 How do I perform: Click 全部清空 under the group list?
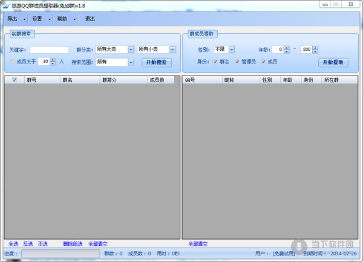click(98, 244)
